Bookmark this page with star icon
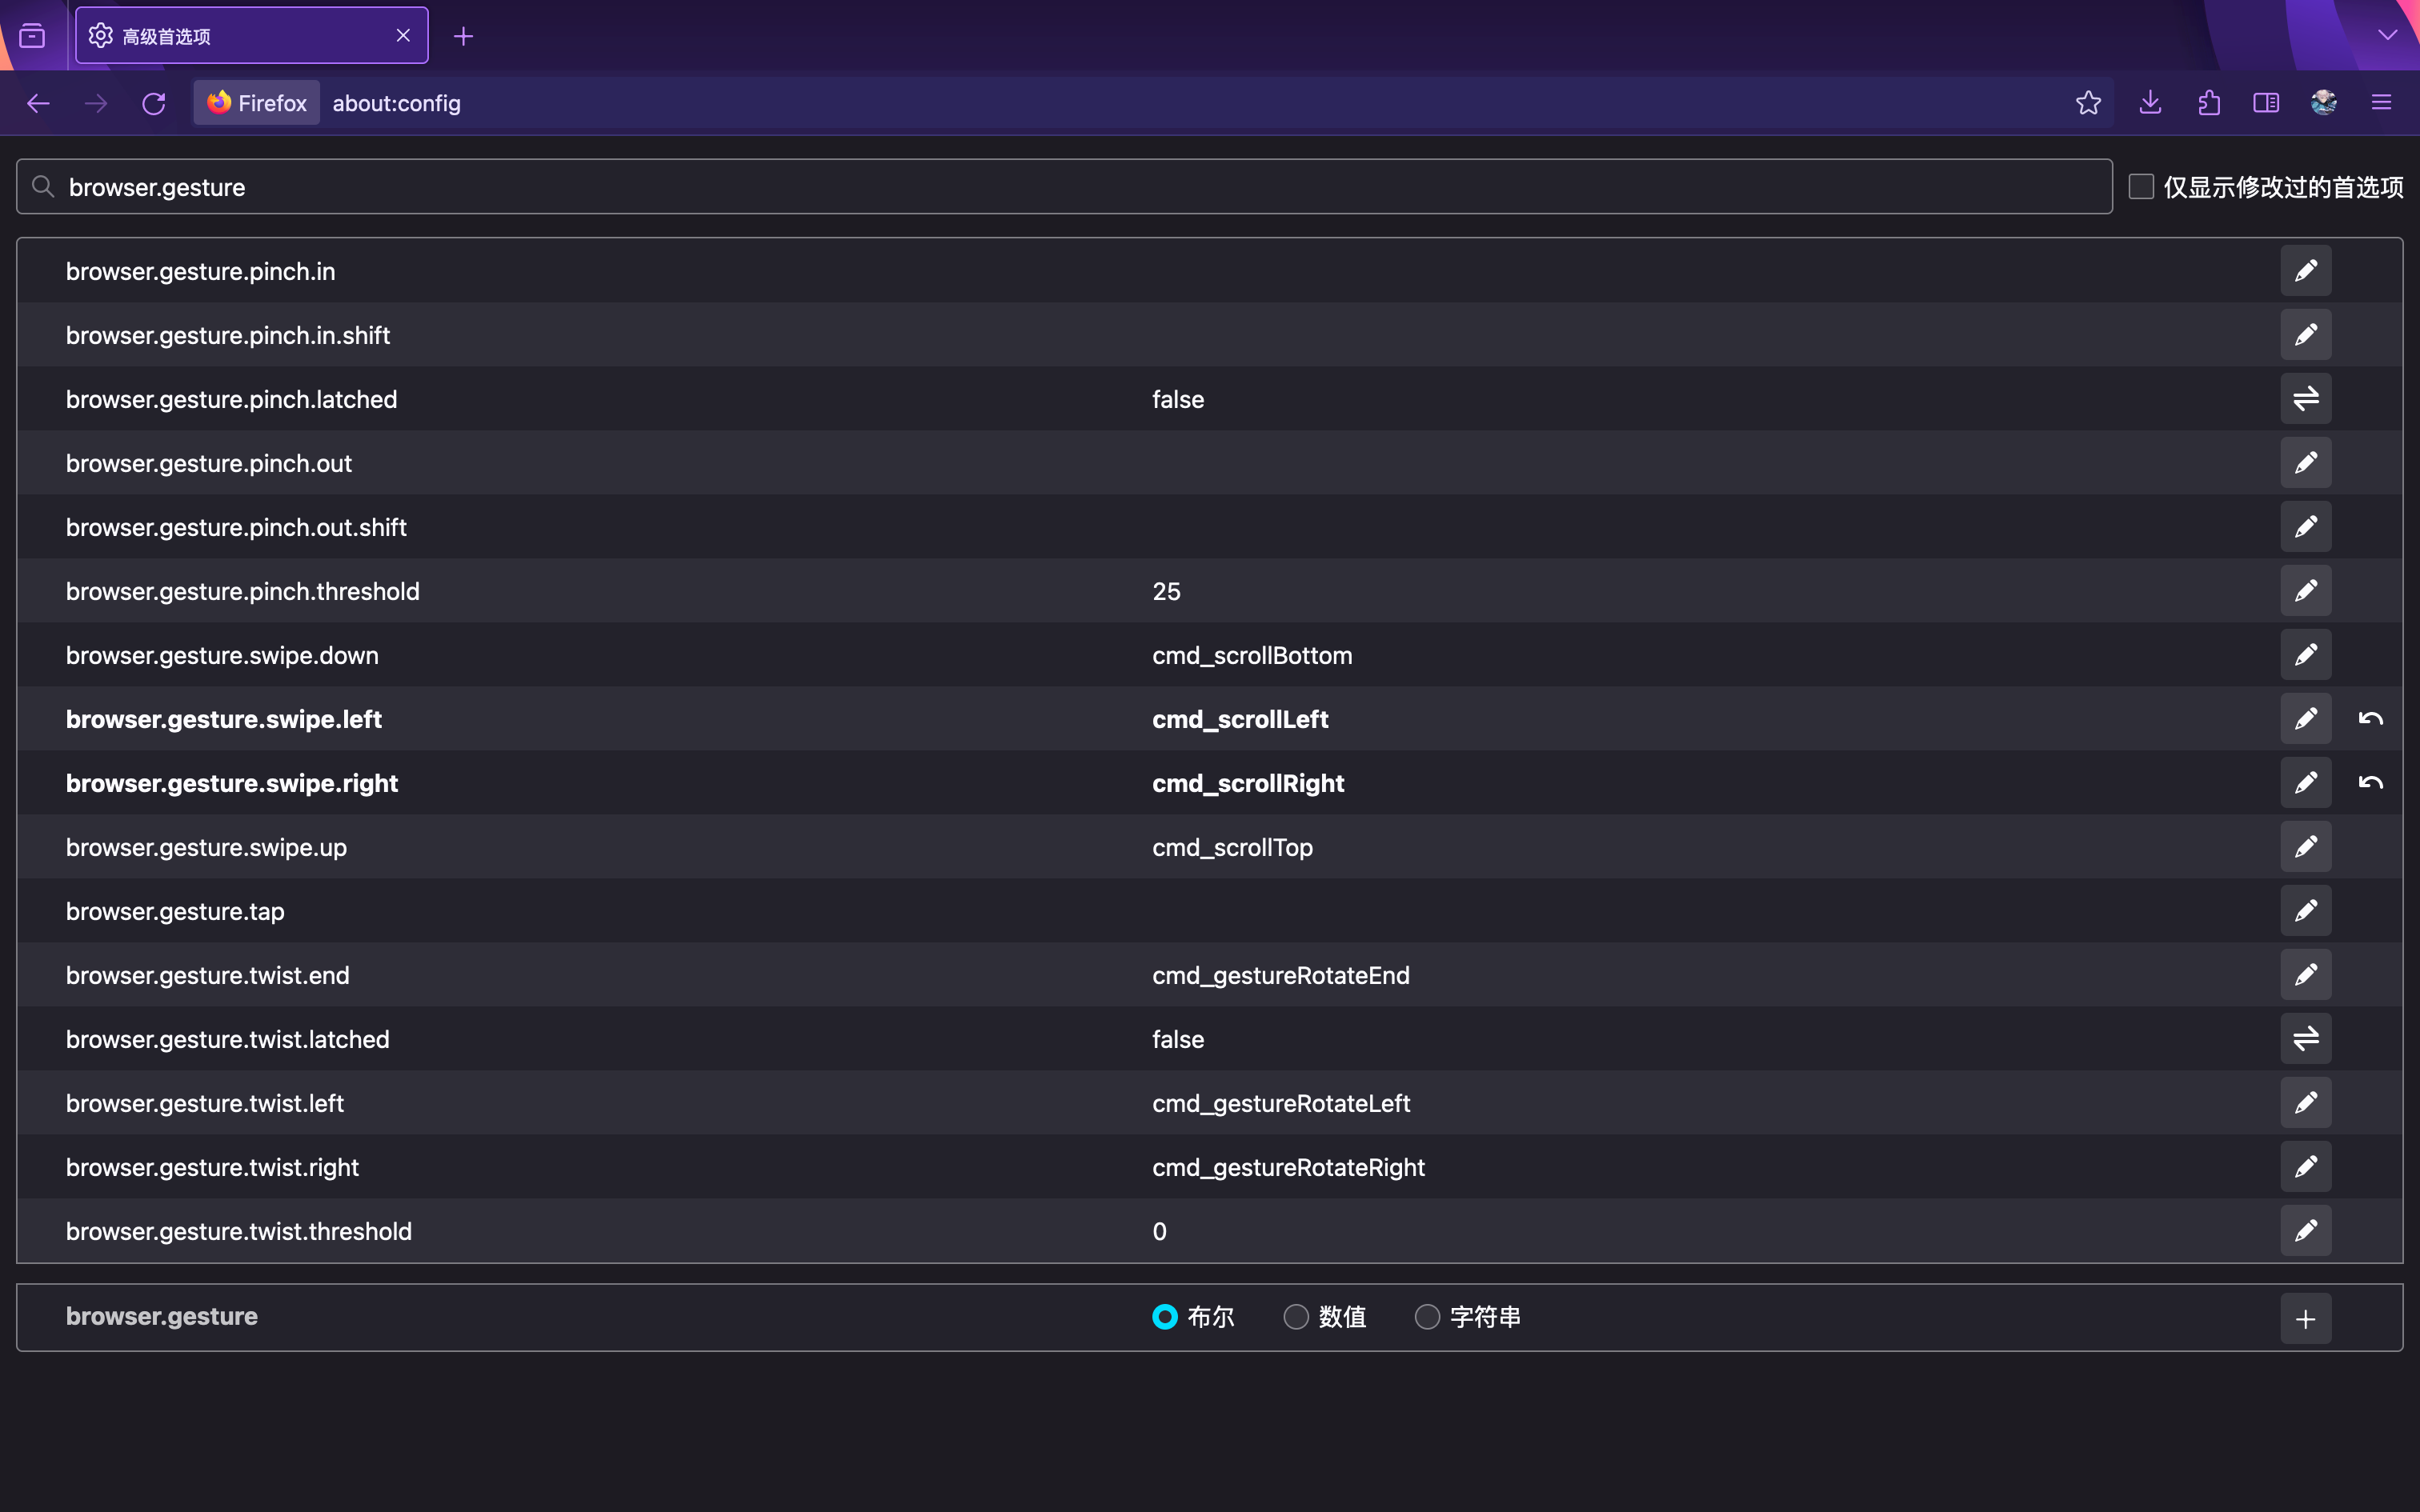This screenshot has width=2420, height=1512. (x=2088, y=103)
